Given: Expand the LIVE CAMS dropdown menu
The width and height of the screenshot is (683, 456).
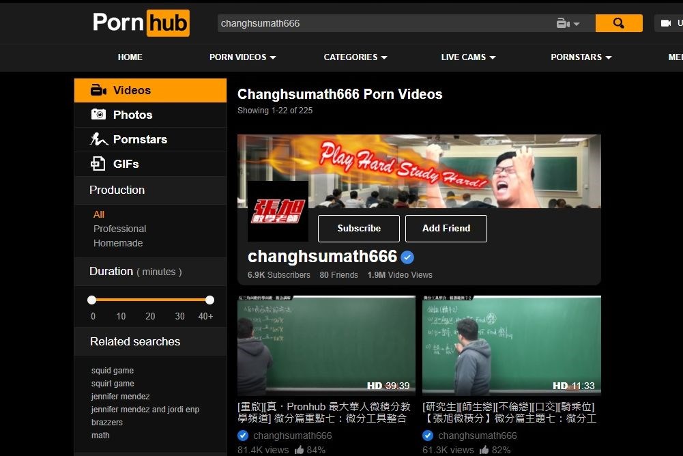Looking at the screenshot, I should (468, 57).
